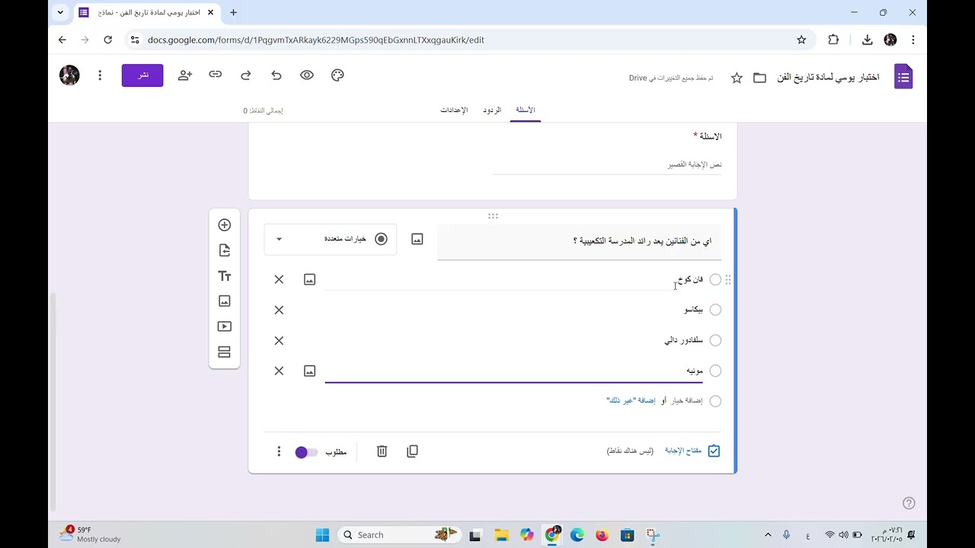This screenshot has width=975, height=548.
Task: Click the address bar URL
Action: 315,40
